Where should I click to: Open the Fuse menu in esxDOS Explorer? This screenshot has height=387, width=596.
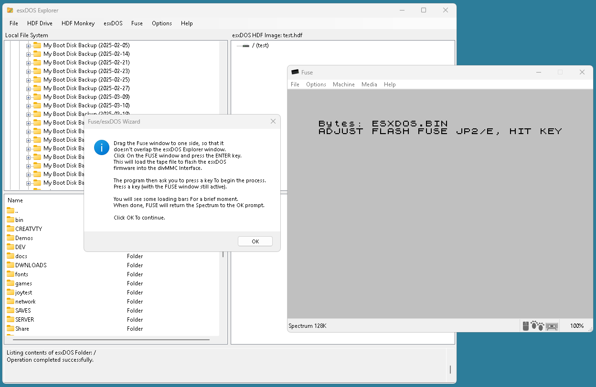point(137,23)
